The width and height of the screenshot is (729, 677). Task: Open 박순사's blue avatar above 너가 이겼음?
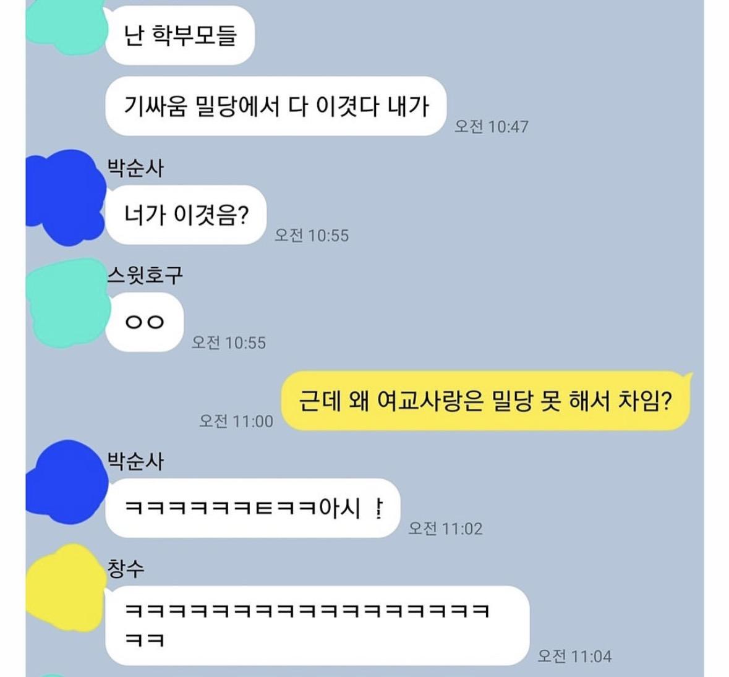point(65,197)
